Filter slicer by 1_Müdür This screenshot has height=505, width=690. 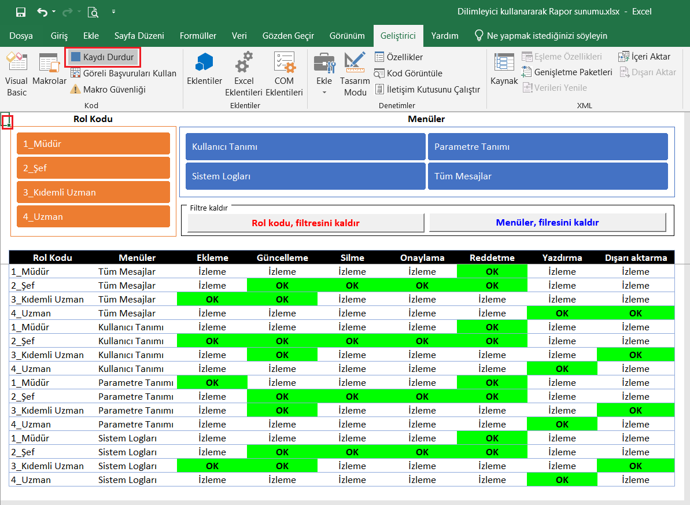[93, 143]
